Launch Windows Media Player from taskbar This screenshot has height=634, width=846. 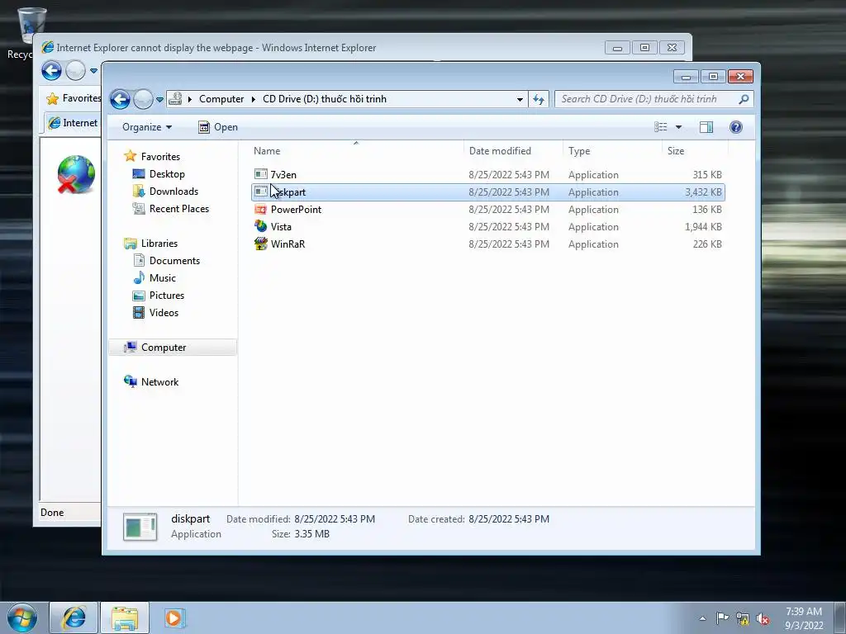174,617
